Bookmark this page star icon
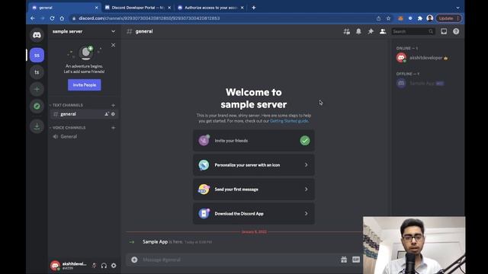 pyautogui.click(x=388, y=18)
